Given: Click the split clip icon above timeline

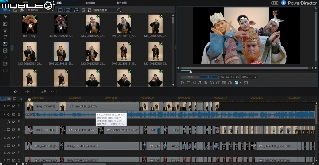Looking at the screenshot, I should 27,92.
